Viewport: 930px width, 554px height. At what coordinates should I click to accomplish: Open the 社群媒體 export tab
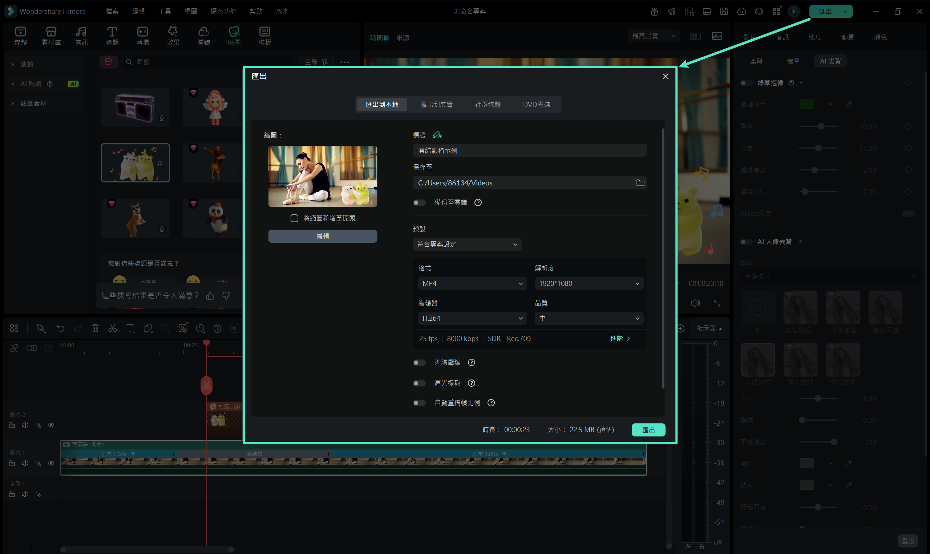pyautogui.click(x=488, y=104)
